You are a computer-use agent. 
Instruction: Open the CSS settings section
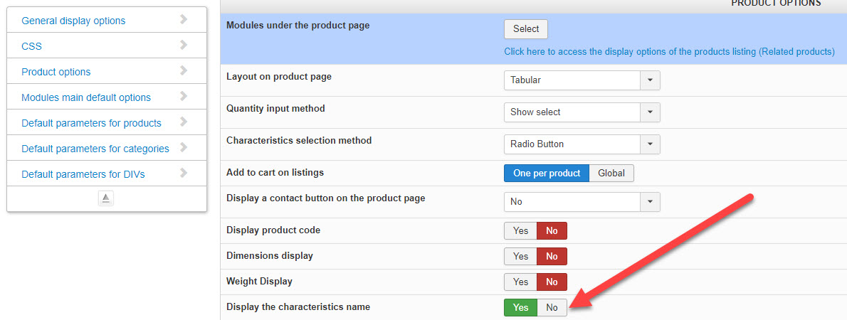tap(32, 46)
